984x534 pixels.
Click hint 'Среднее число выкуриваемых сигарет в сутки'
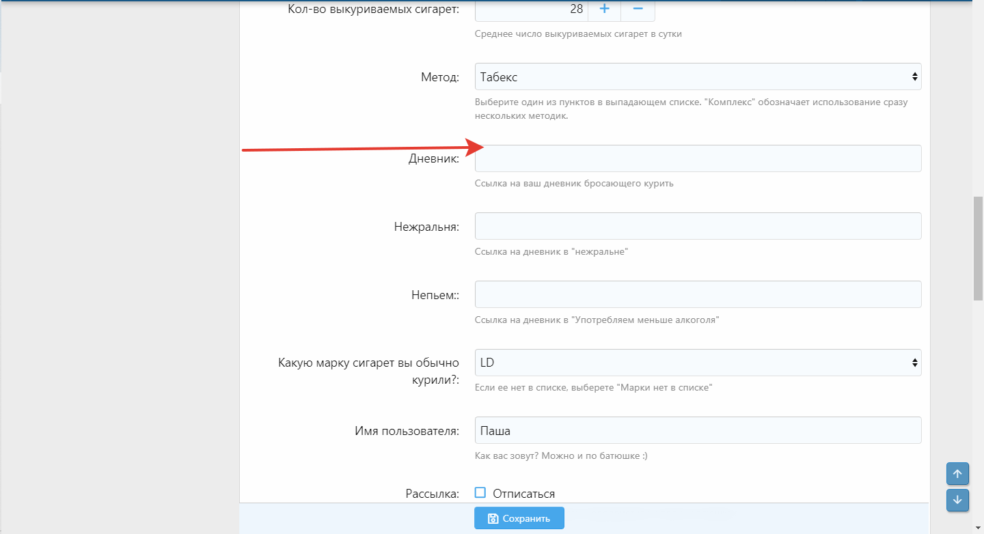pos(578,34)
